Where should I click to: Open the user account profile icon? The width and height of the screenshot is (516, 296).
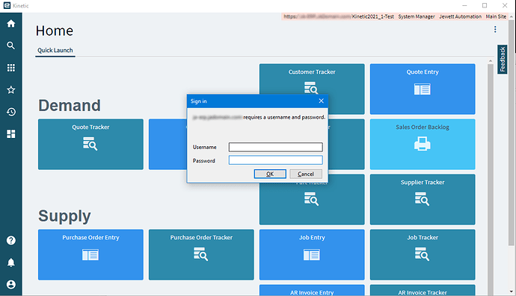11,285
